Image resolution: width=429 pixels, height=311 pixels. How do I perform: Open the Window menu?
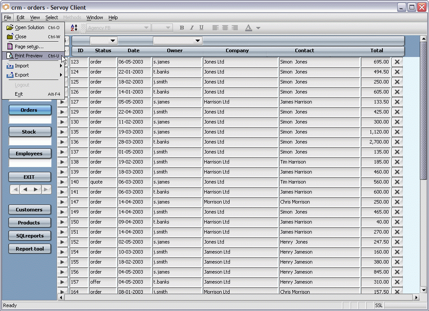pyautogui.click(x=95, y=17)
